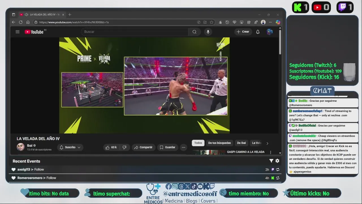Click the Seguidores (Kick): 16 text
Image resolution: width=362 pixels, height=204 pixels.
[314, 77]
